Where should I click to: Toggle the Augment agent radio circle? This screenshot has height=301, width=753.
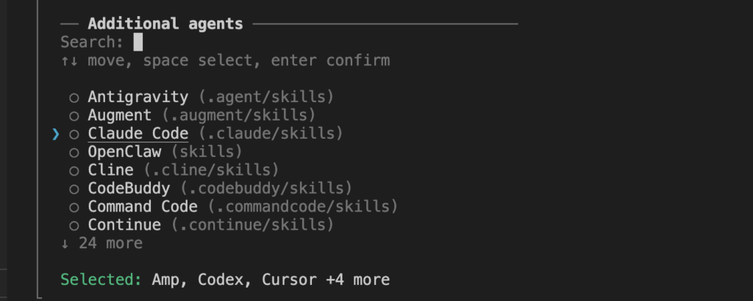point(74,115)
